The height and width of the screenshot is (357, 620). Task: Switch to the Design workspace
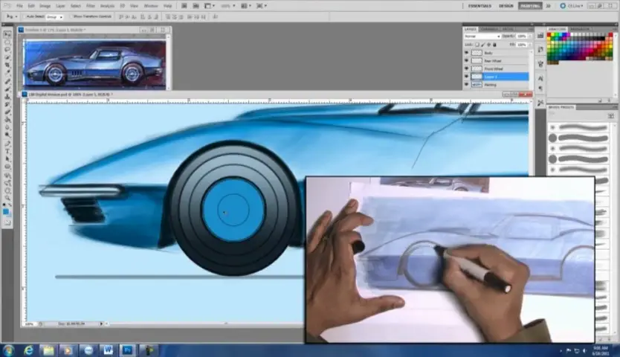[506, 6]
